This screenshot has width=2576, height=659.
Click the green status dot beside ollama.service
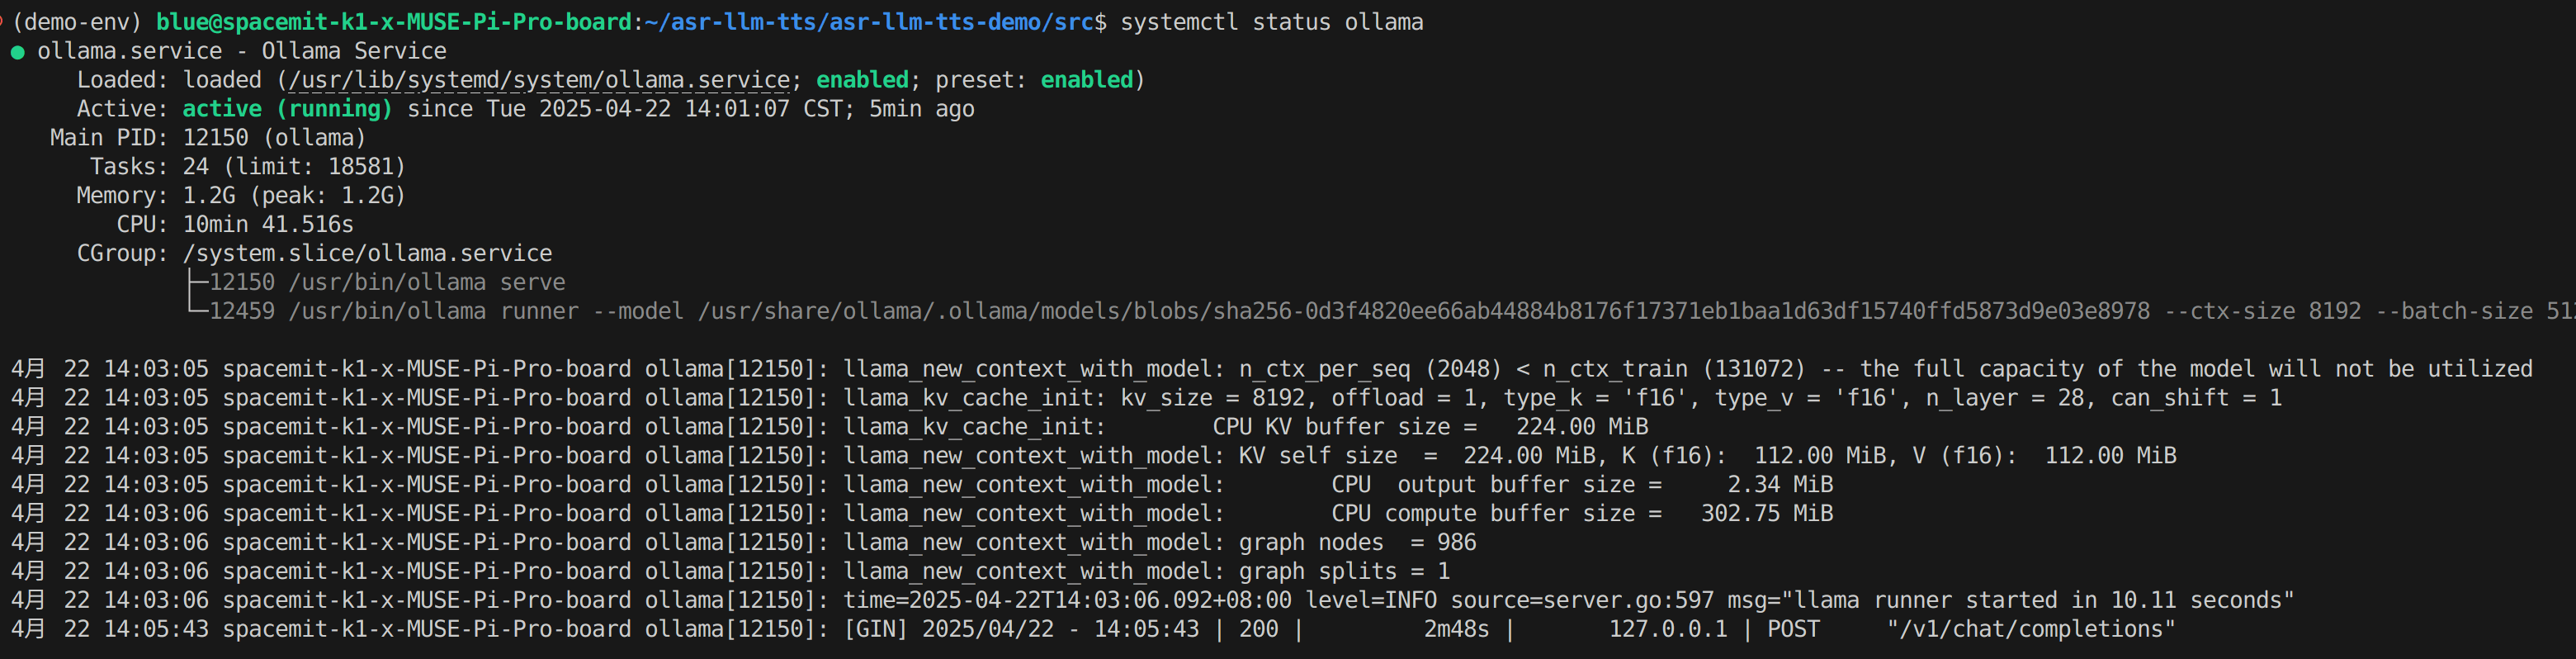tap(17, 52)
